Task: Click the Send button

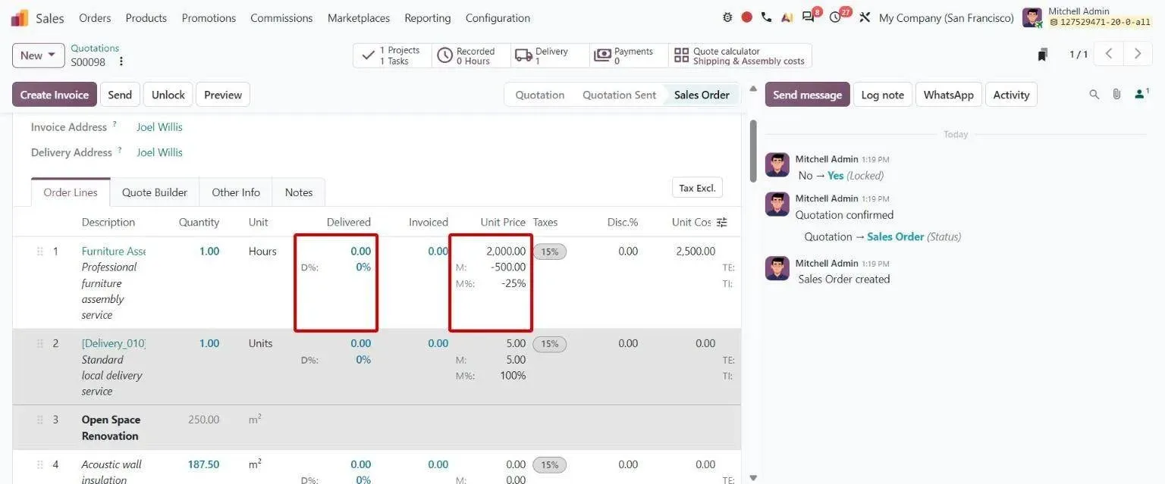Action: pos(120,95)
